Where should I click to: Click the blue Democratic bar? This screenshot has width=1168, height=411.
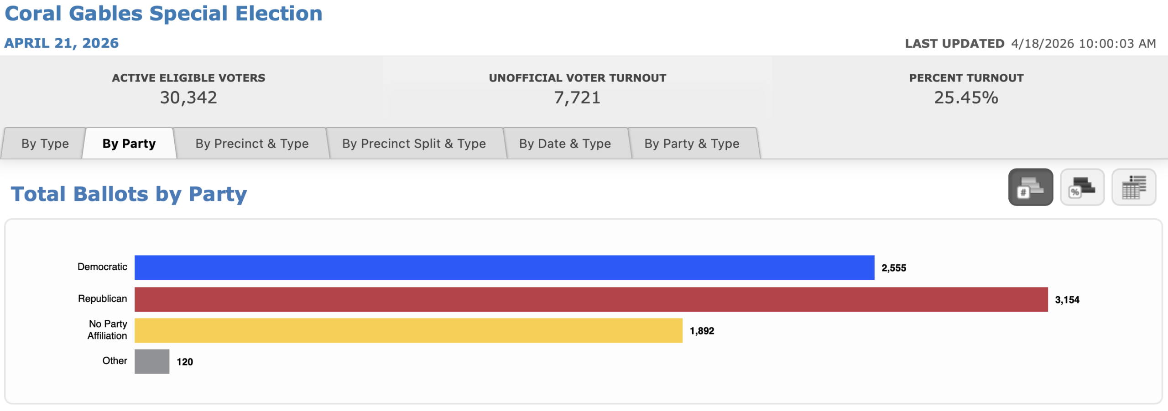(504, 267)
